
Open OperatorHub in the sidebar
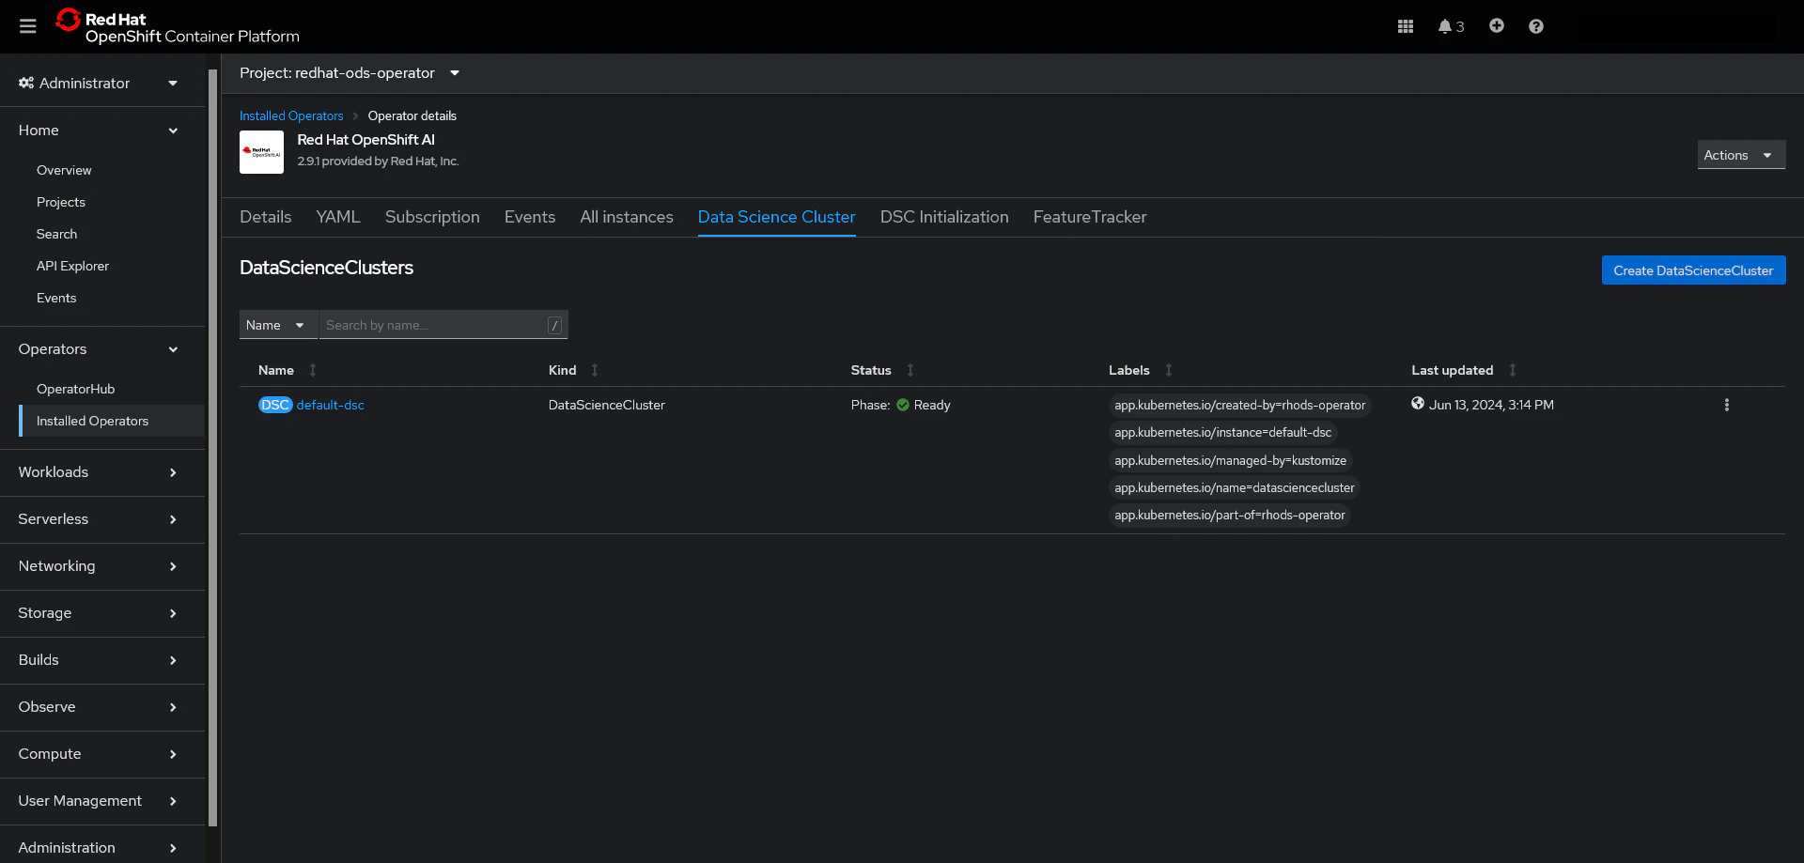click(76, 389)
